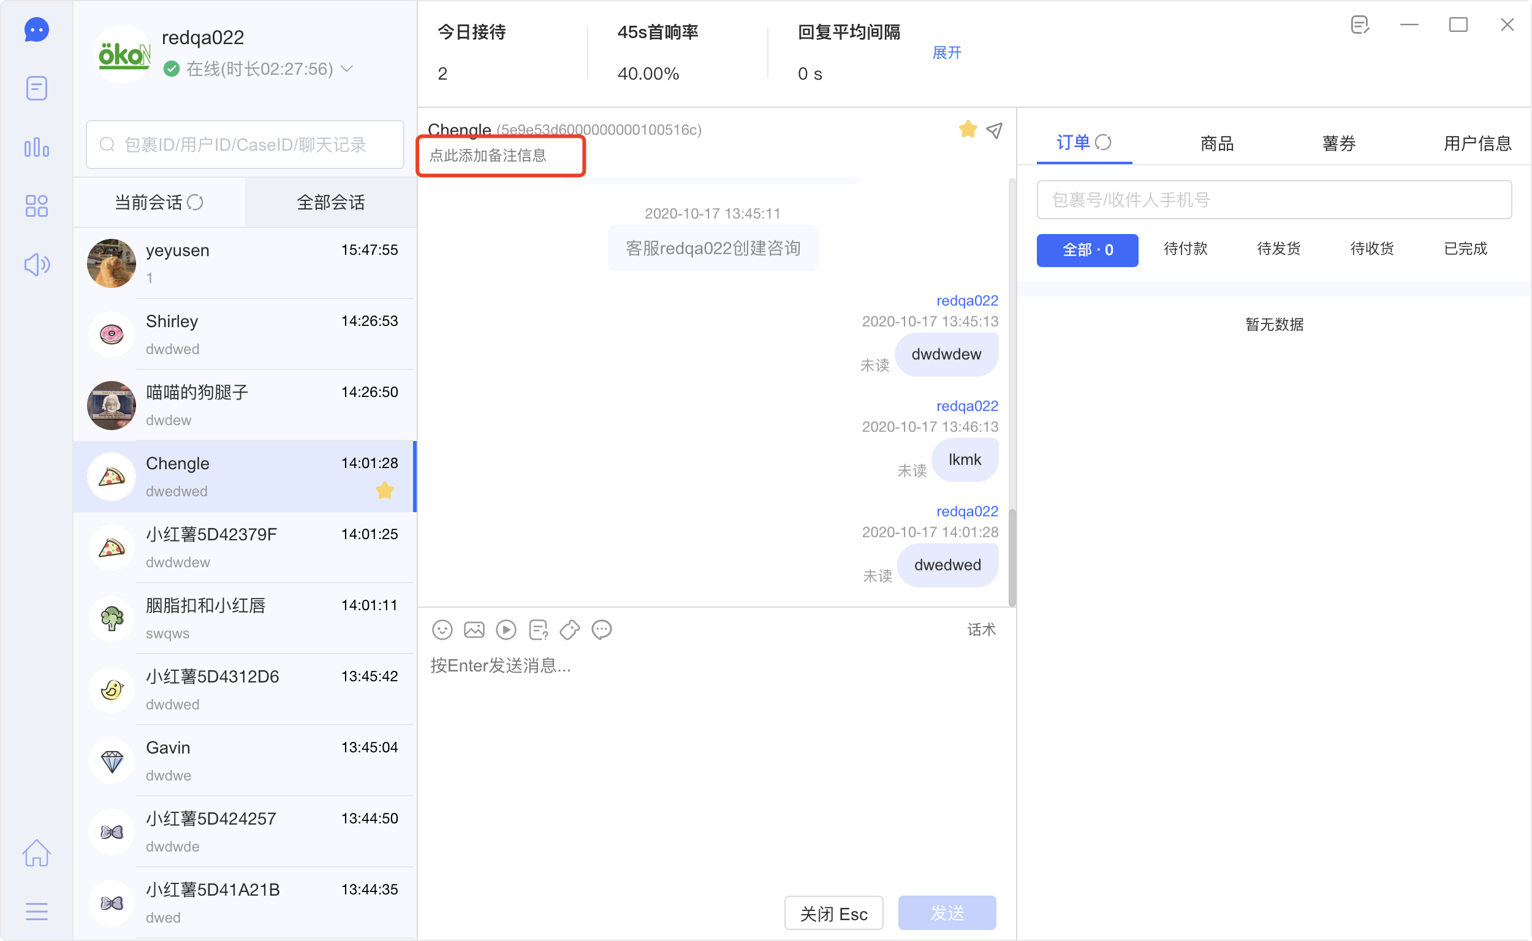The height and width of the screenshot is (941, 1532).
Task: Toggle star on Chengle conversation row
Action: tap(385, 491)
